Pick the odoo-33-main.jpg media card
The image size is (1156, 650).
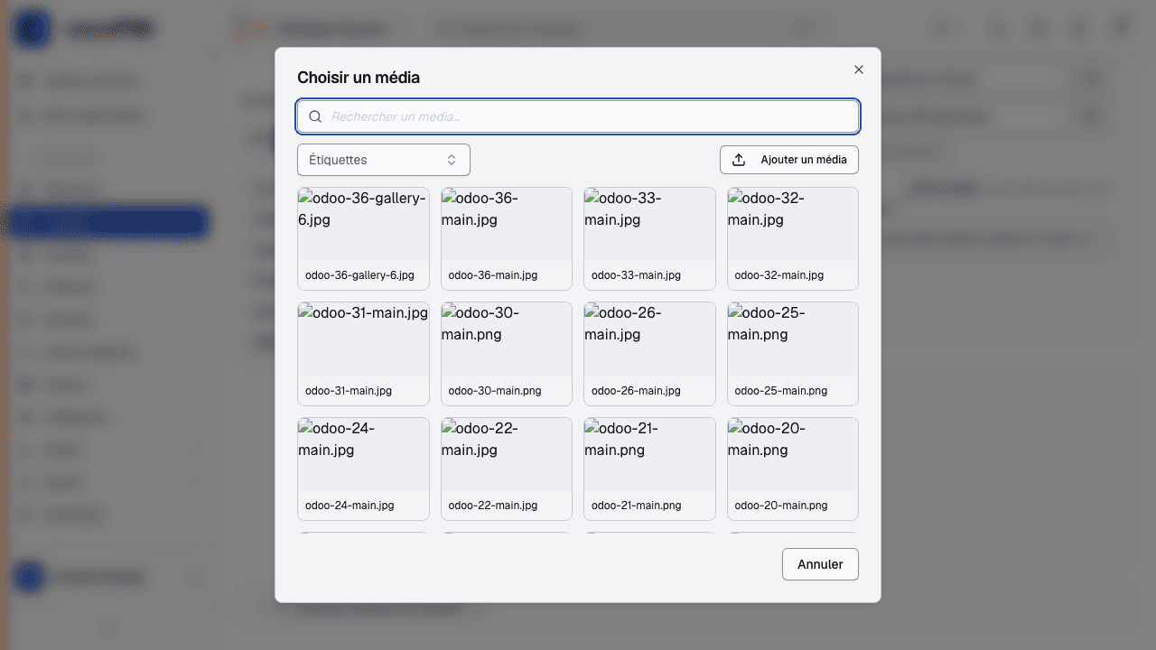point(650,238)
